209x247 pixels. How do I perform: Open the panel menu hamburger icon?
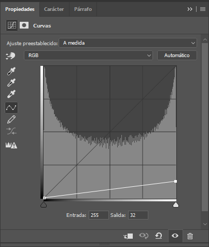203,9
